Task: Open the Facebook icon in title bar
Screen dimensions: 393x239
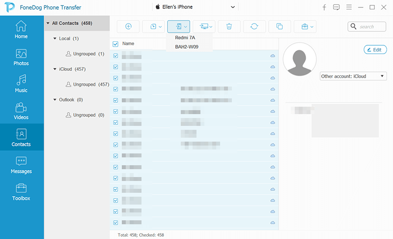Action: pyautogui.click(x=324, y=7)
